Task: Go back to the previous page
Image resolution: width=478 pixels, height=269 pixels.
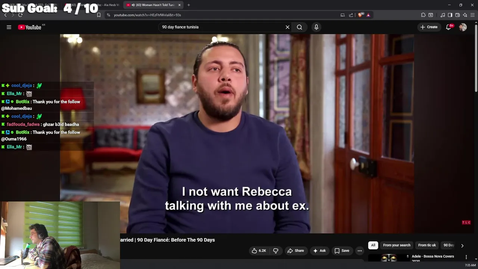Action: pyautogui.click(x=5, y=15)
